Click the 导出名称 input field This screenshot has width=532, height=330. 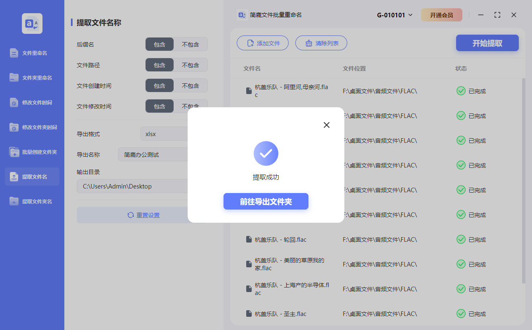pyautogui.click(x=153, y=154)
